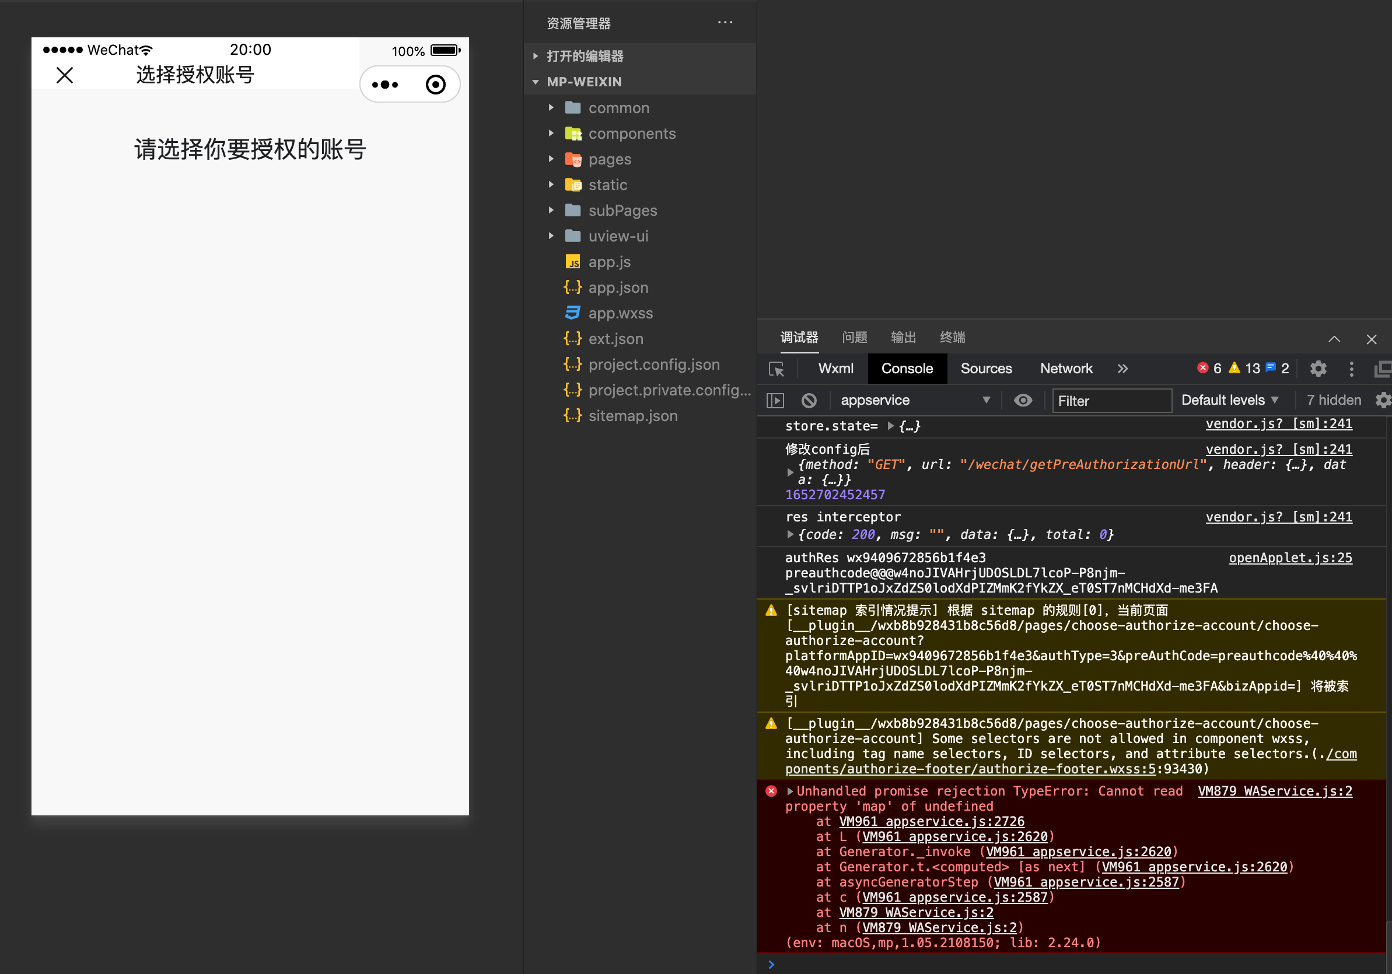Open the Default levels dropdown
1392x974 pixels.
tap(1229, 400)
